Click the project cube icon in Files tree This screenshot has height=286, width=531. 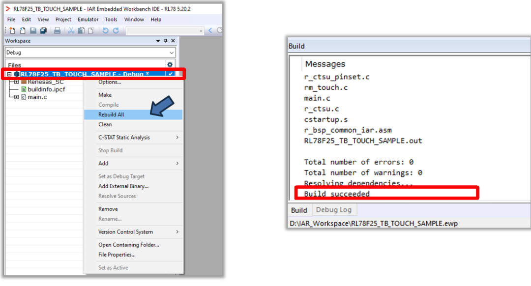pyautogui.click(x=17, y=74)
